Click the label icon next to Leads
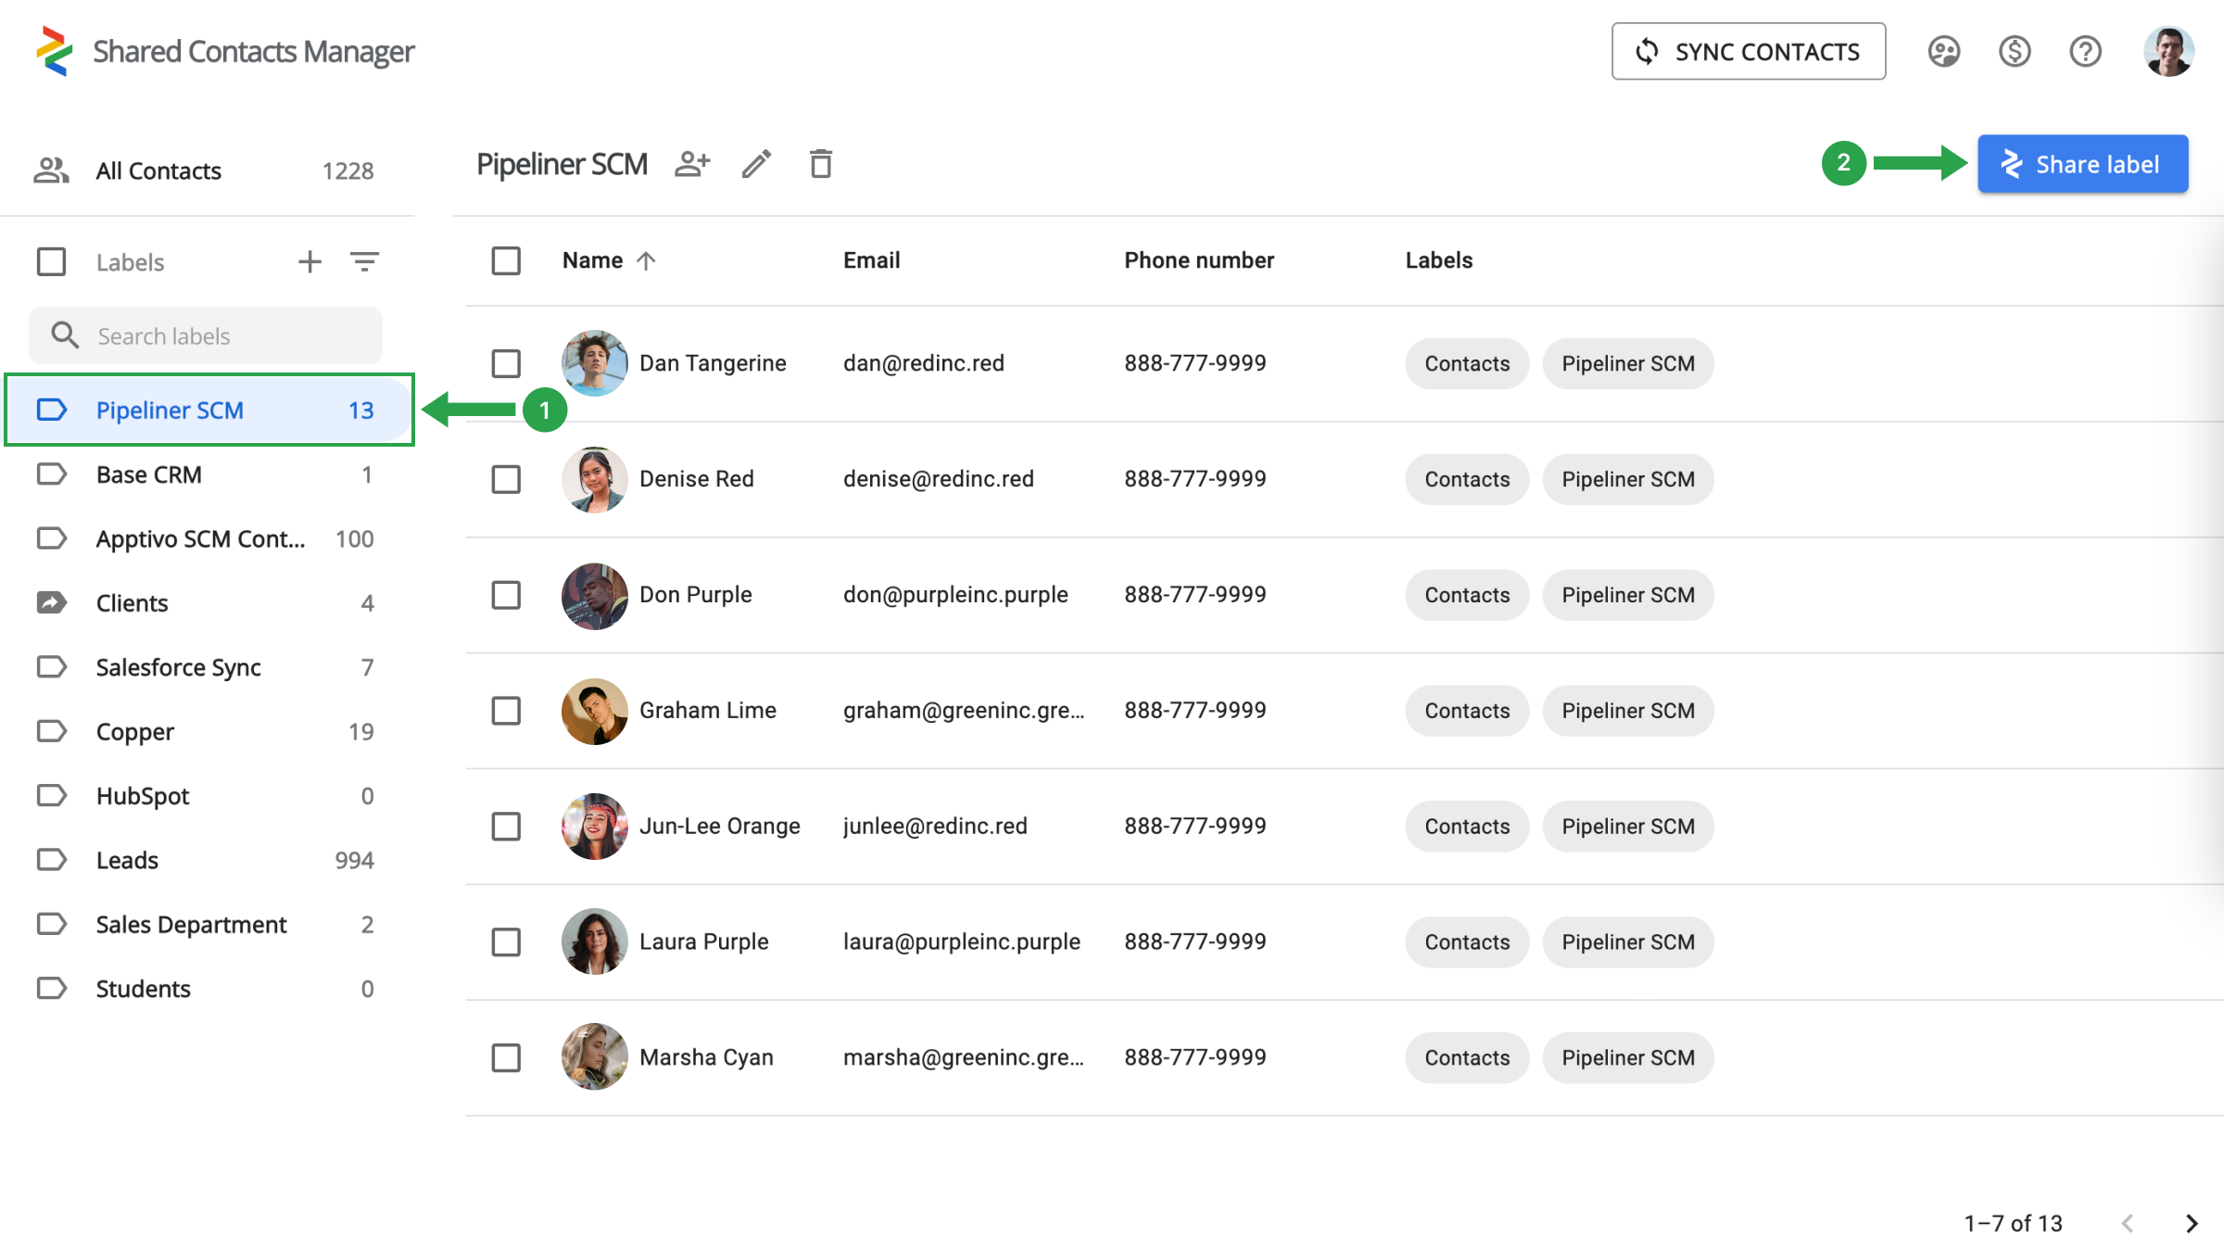Viewport: 2224px width, 1251px height. (x=51, y=860)
